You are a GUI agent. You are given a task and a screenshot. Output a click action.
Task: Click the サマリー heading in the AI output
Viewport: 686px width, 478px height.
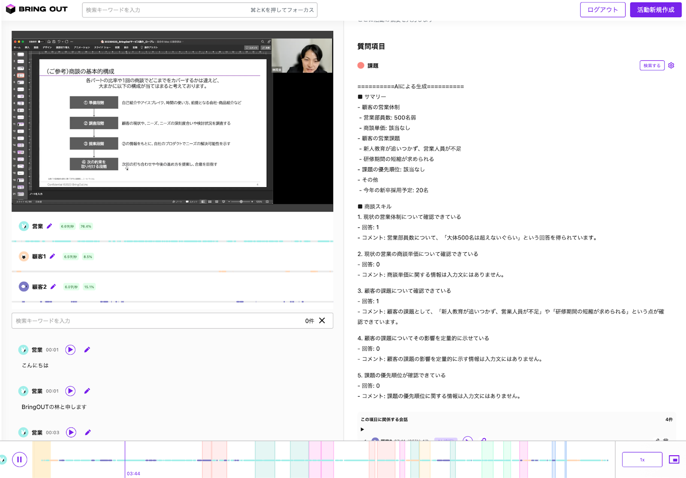pyautogui.click(x=372, y=97)
